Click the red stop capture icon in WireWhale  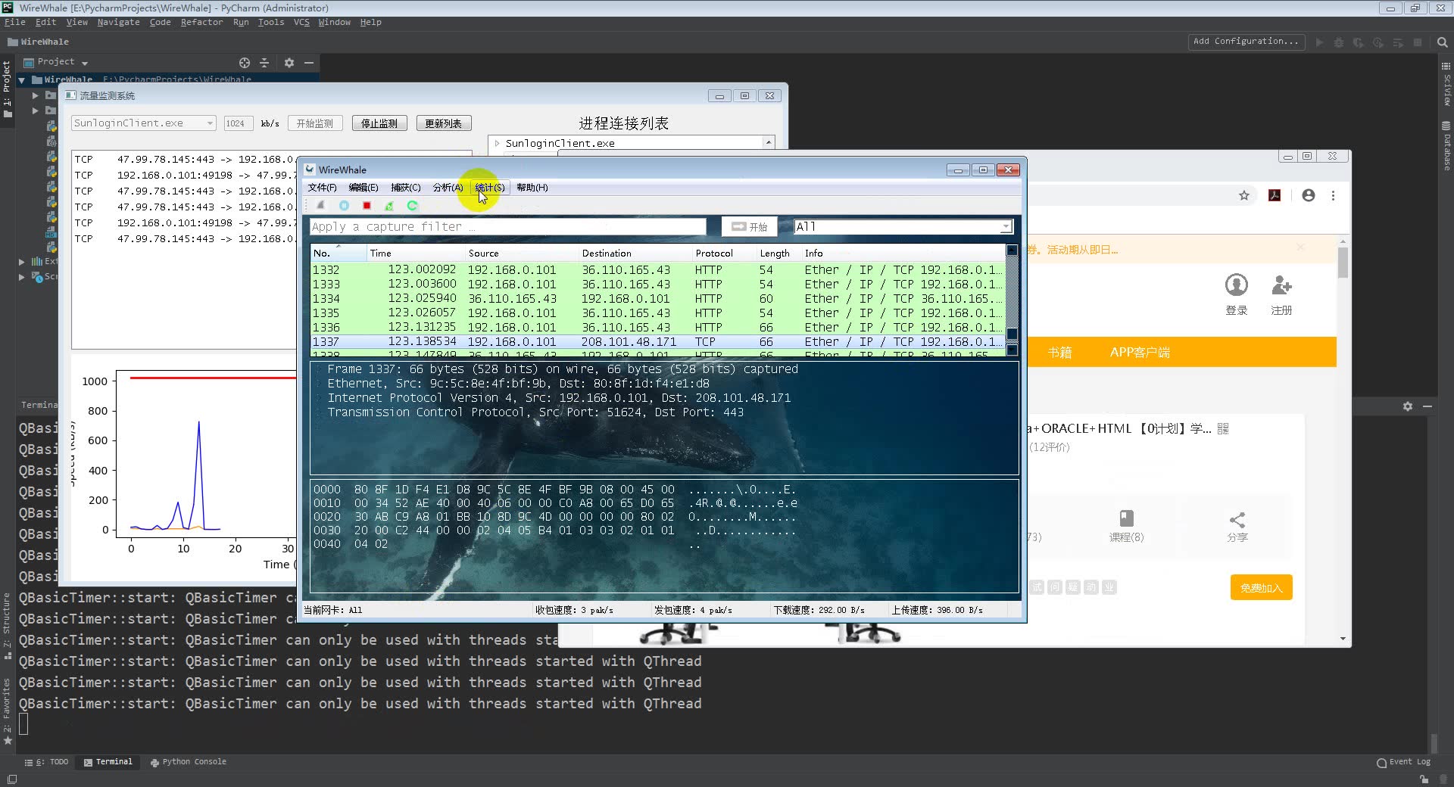click(x=367, y=205)
